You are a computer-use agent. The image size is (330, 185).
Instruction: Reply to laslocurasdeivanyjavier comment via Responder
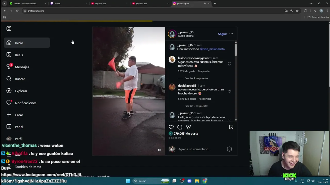(204, 71)
